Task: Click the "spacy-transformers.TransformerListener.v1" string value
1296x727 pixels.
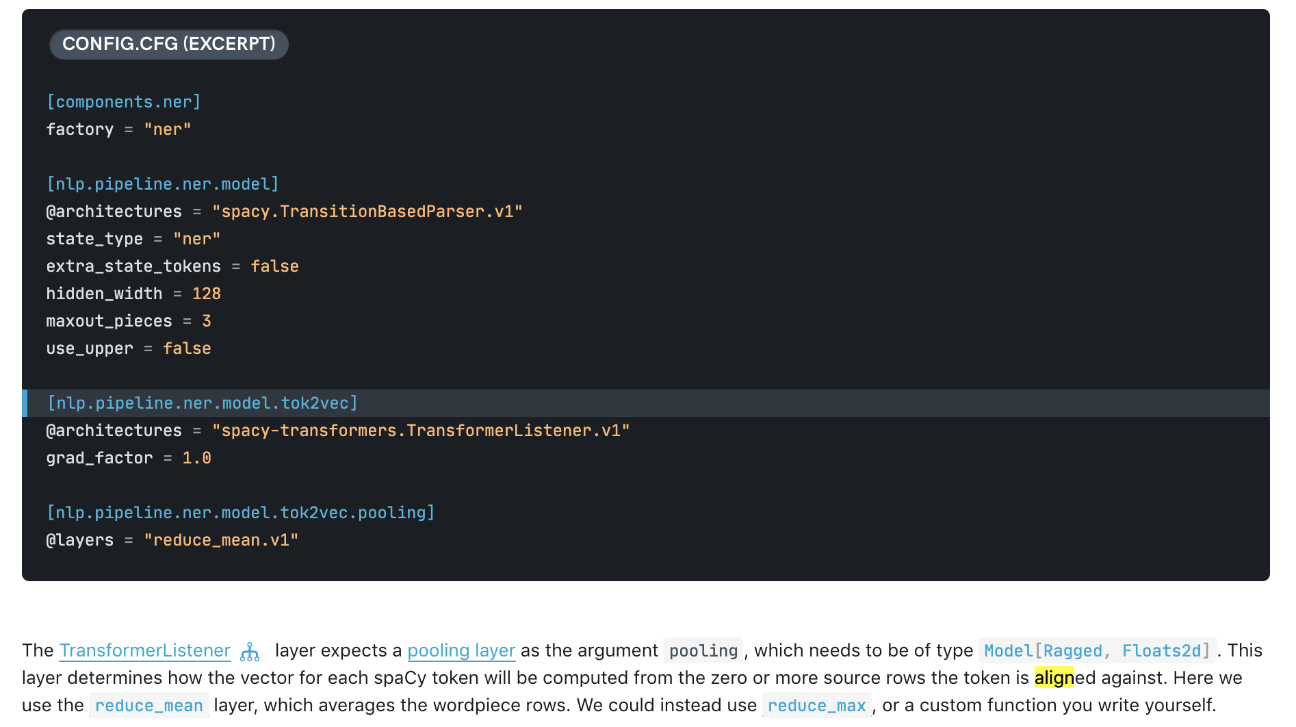Action: pos(421,431)
